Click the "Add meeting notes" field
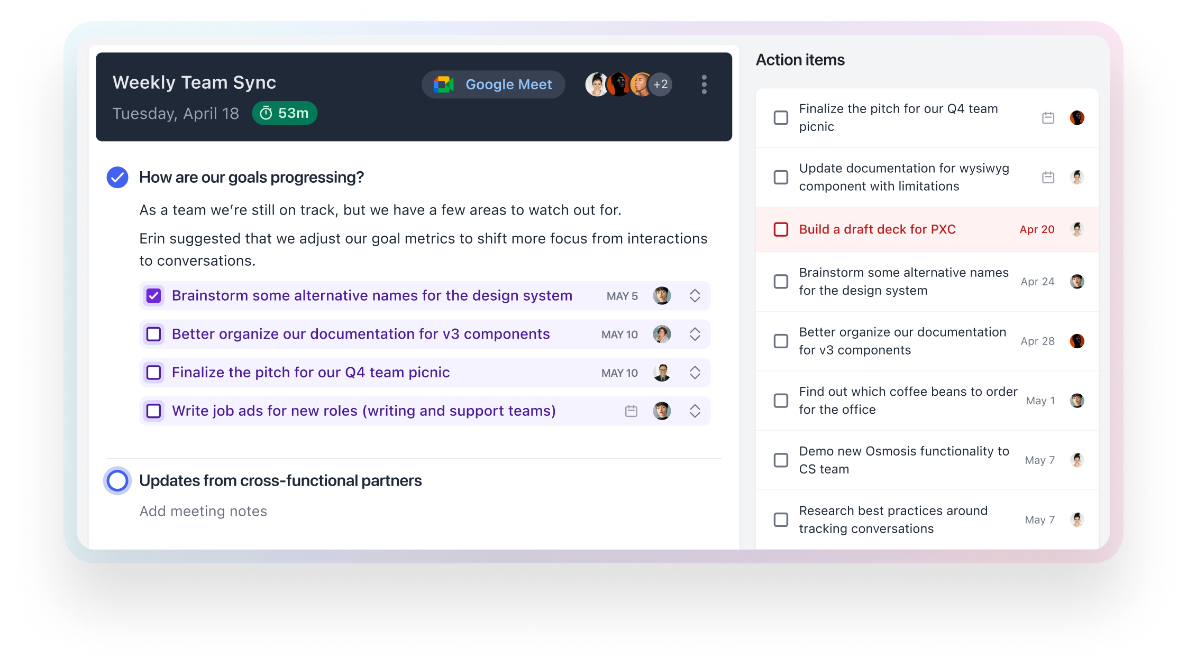 pos(203,511)
